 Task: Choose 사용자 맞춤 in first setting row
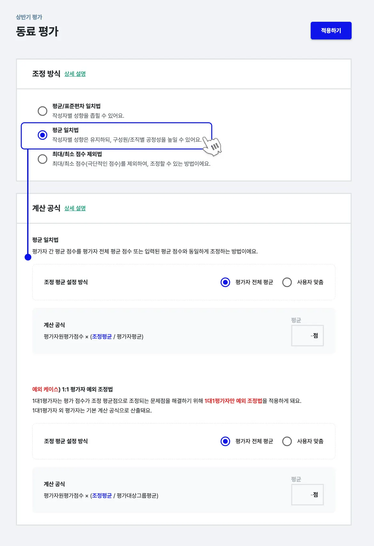coord(287,282)
